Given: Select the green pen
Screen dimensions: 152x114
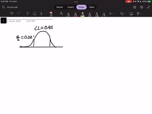Looking at the screenshot, I should tap(68, 14).
